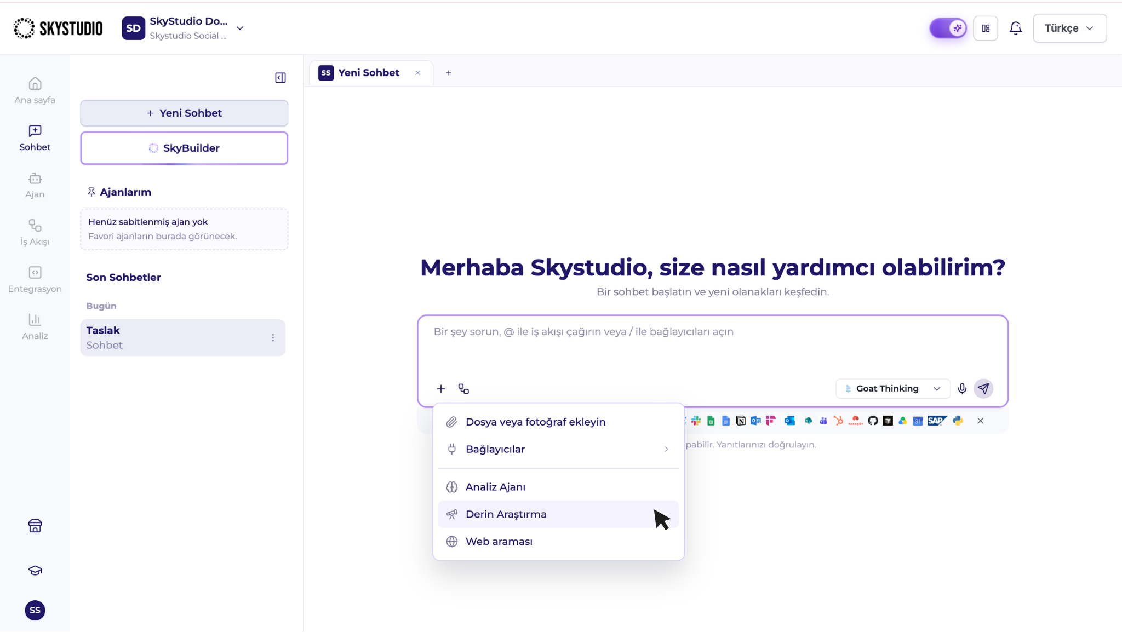
Task: Open the graduation cap academy icon
Action: pos(35,570)
